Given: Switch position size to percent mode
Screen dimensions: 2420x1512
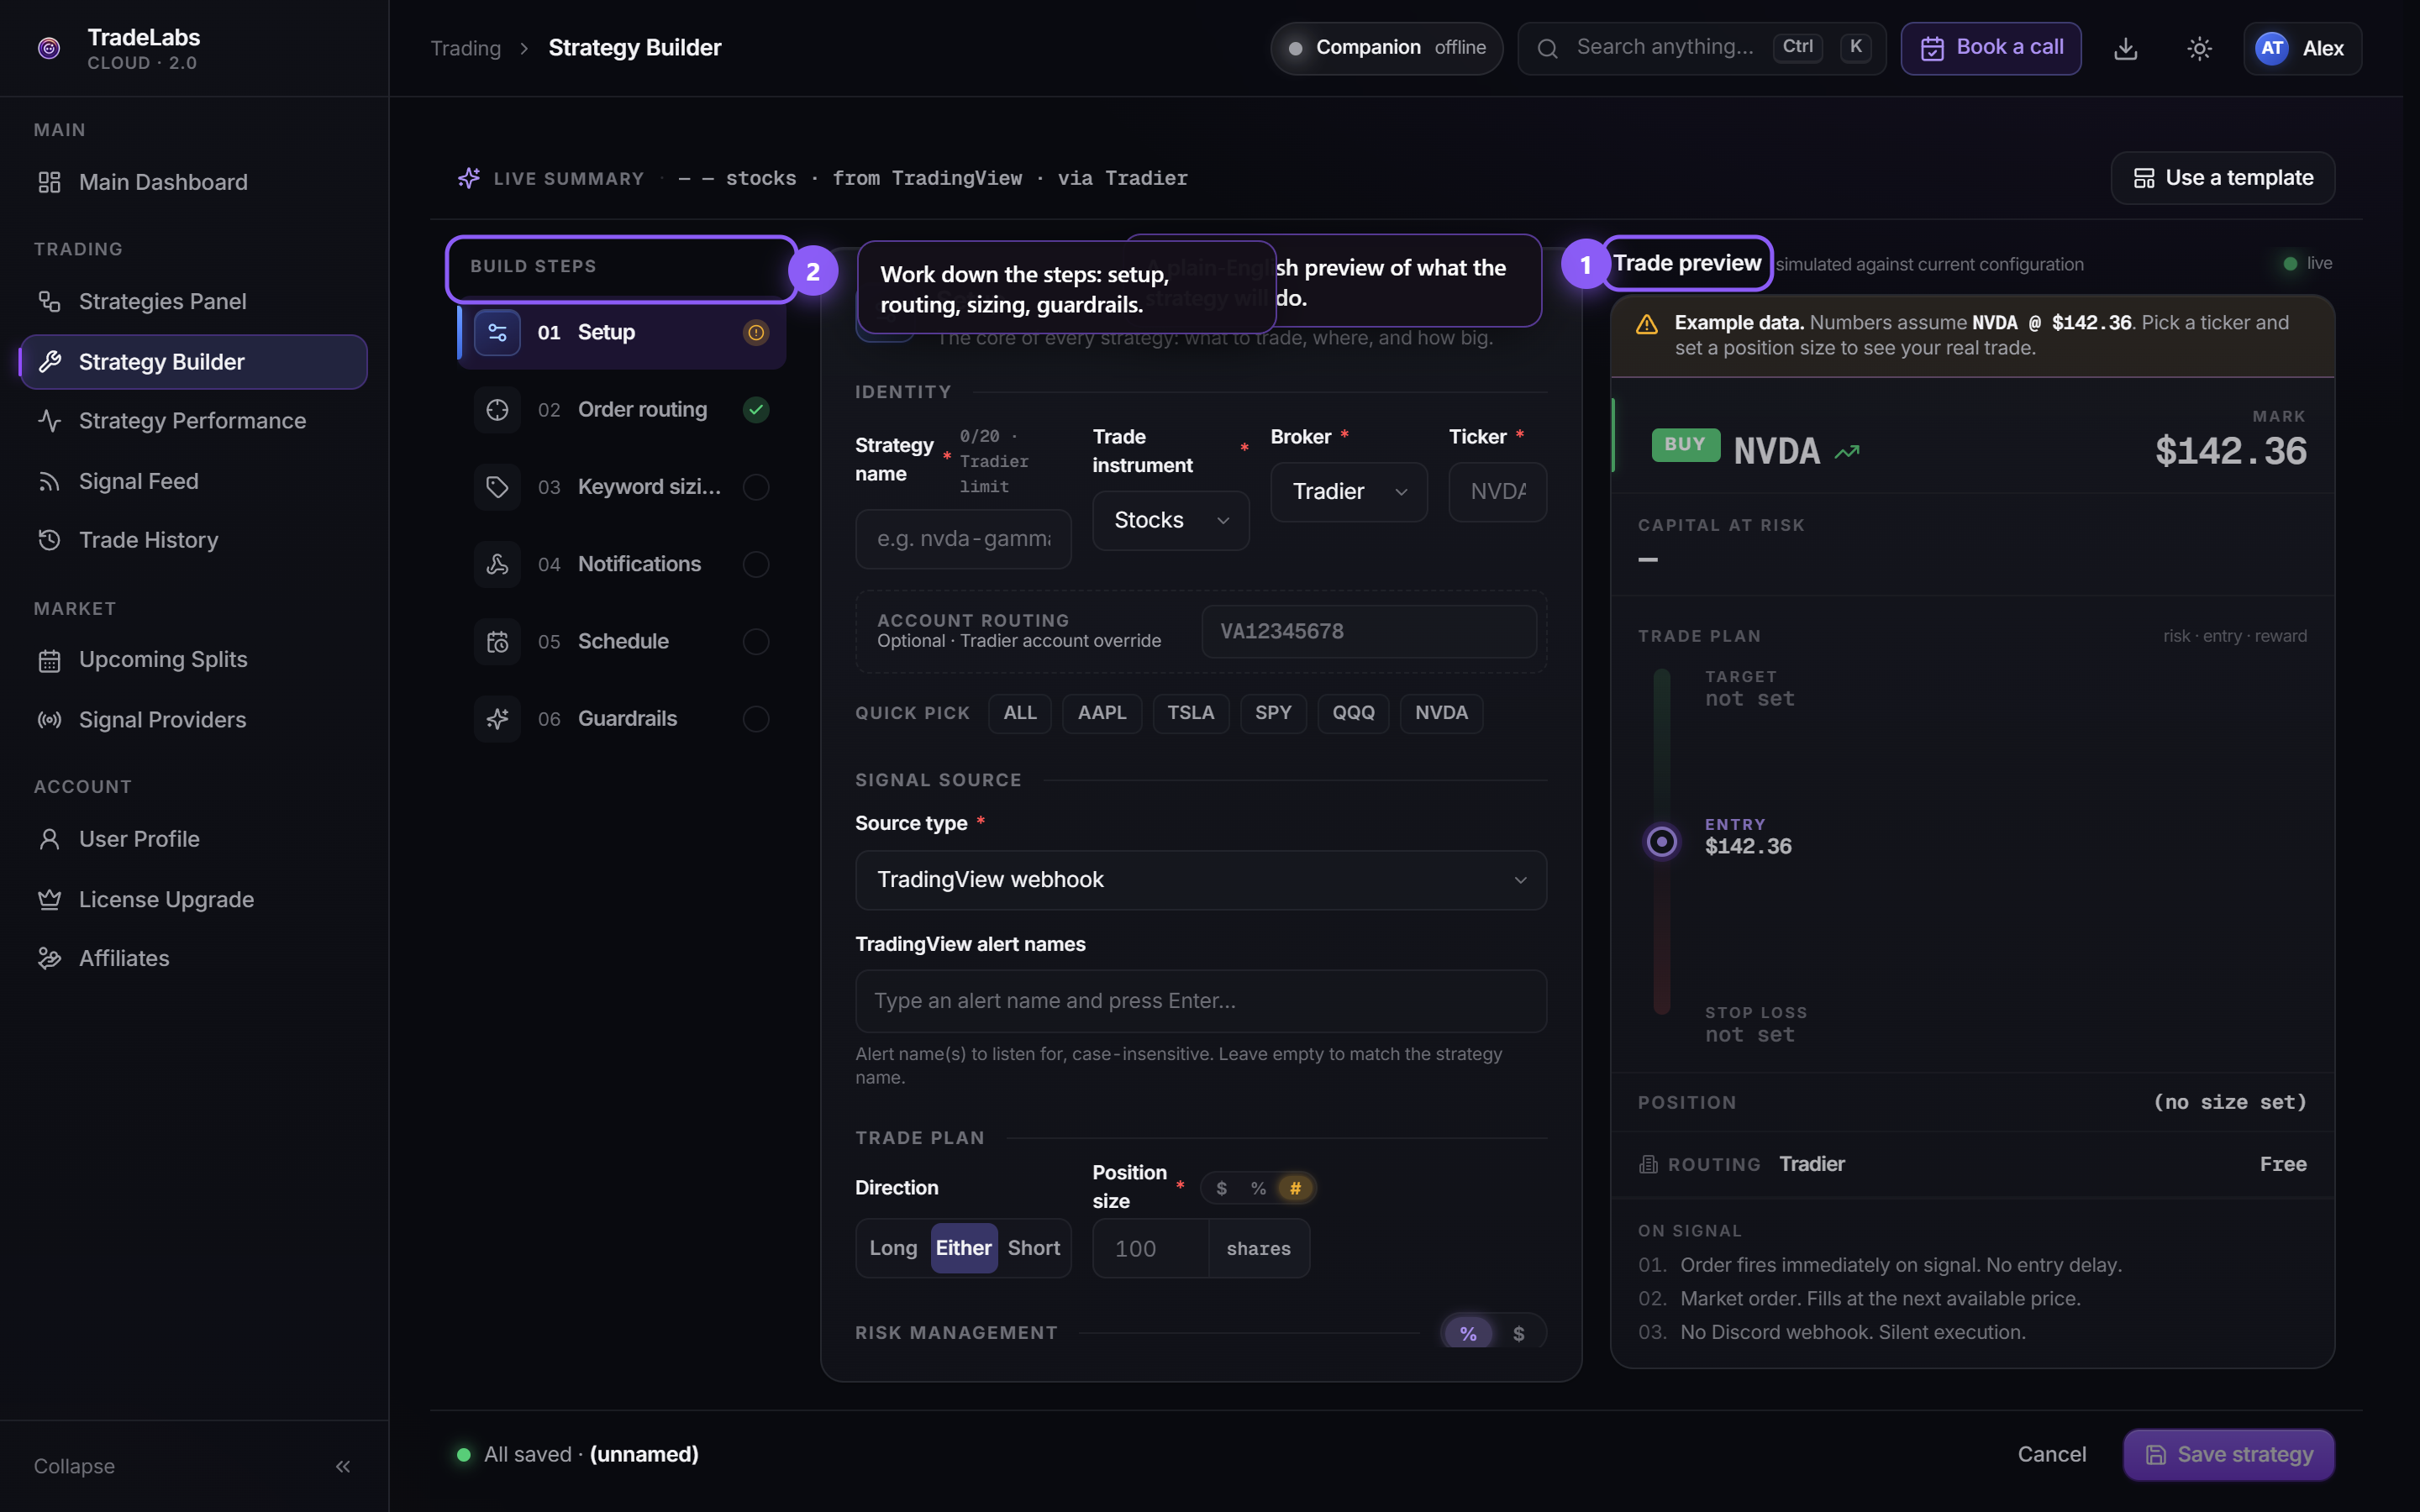Looking at the screenshot, I should tap(1258, 1188).
